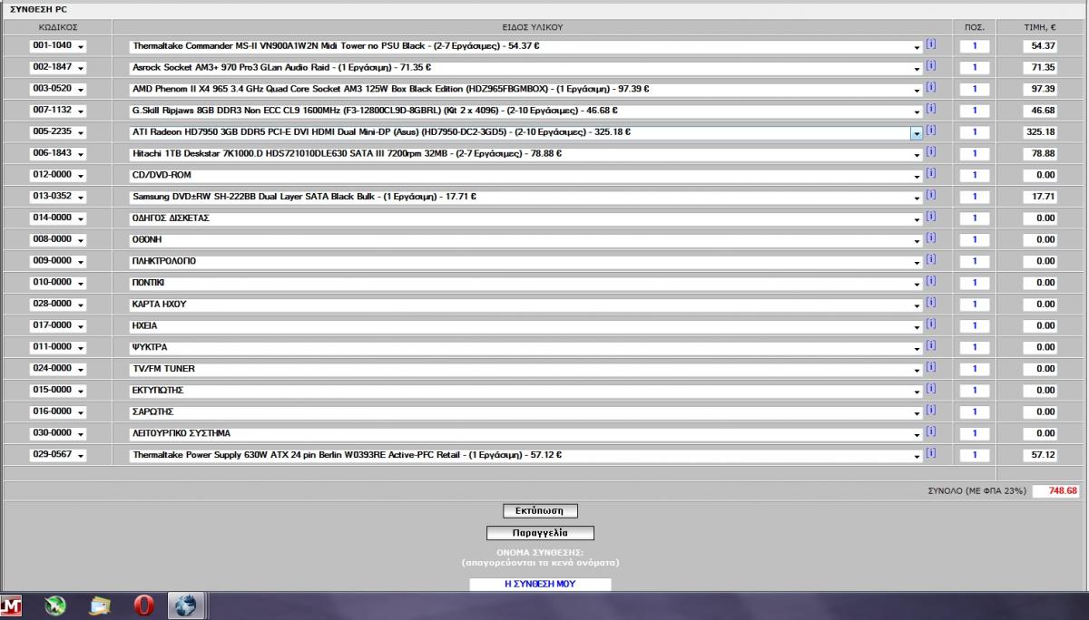Viewport: 1089px width, 620px height.
Task: Click info icon for AMD Phenom II row
Action: (930, 87)
